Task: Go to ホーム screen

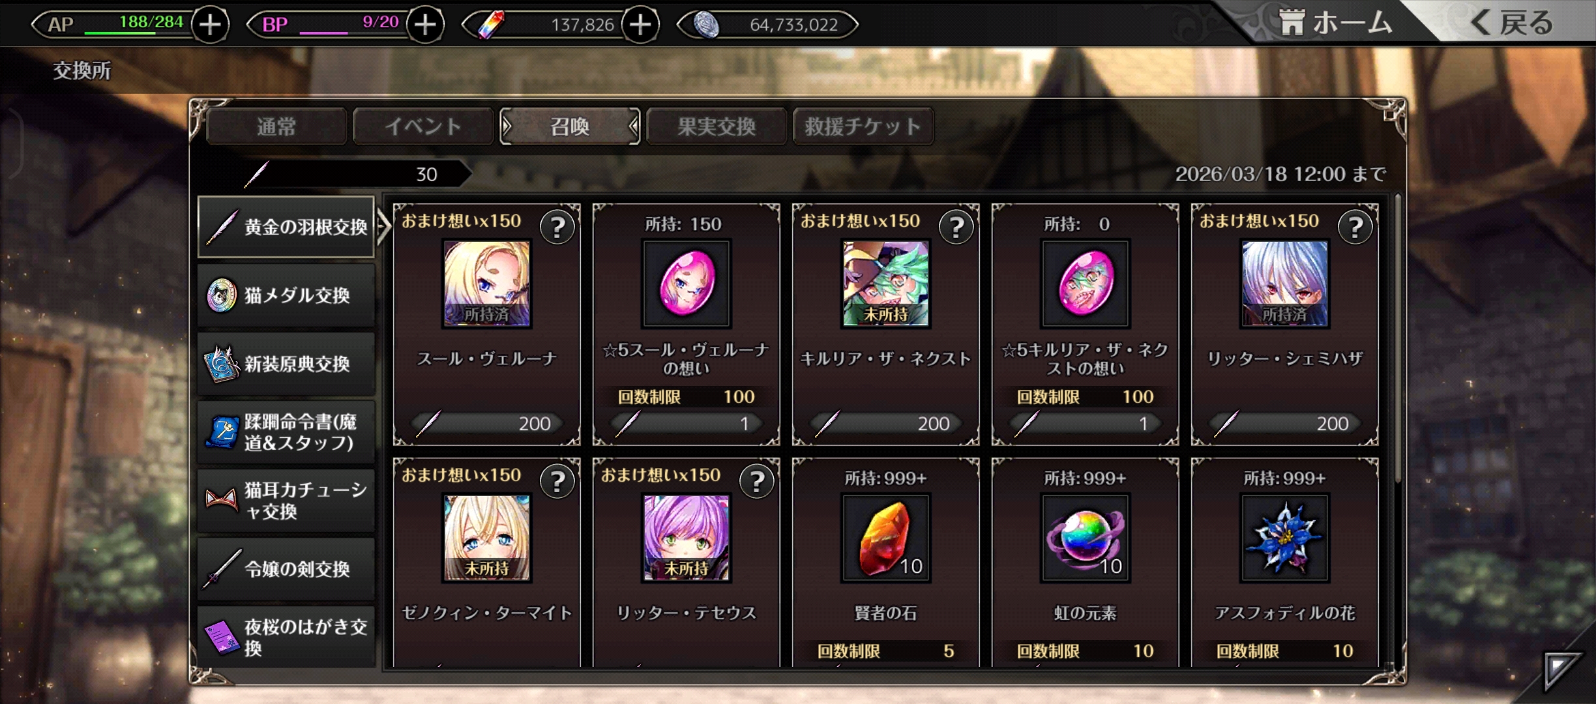Action: [x=1337, y=23]
